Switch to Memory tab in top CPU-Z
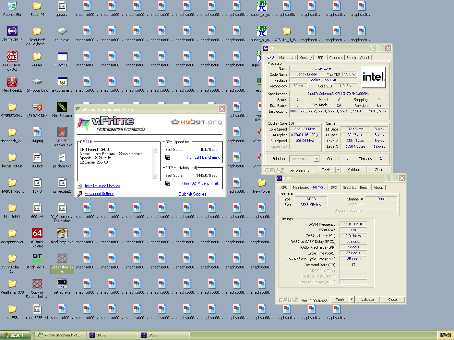Image resolution: width=454 pixels, height=340 pixels. (x=305, y=58)
